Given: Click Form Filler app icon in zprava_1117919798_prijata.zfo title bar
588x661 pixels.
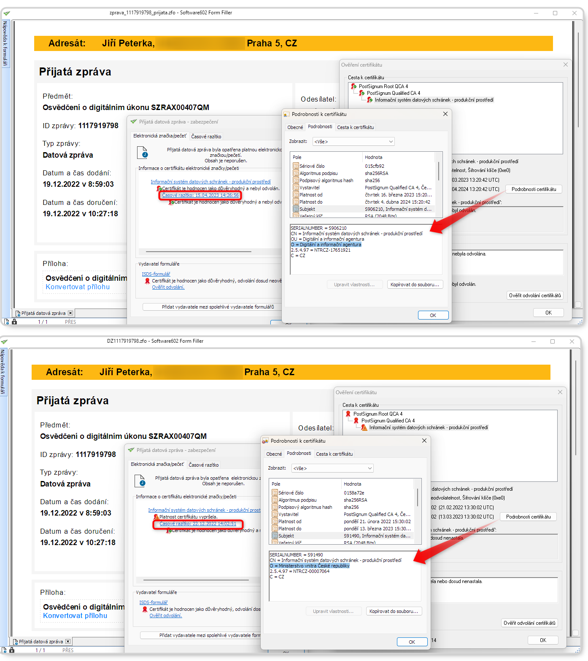Looking at the screenshot, I should (6, 13).
